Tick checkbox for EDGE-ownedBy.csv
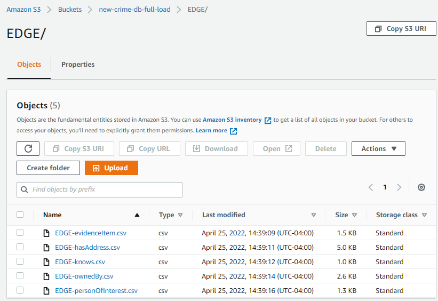Screen dimensions: 438x301 click(x=20, y=276)
